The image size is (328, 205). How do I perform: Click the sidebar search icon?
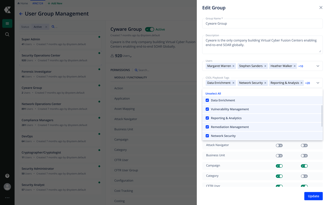(x=7, y=35)
